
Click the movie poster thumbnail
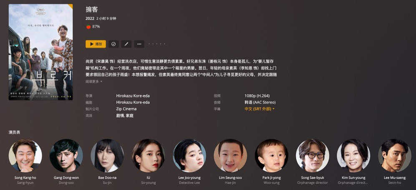(x=40, y=52)
